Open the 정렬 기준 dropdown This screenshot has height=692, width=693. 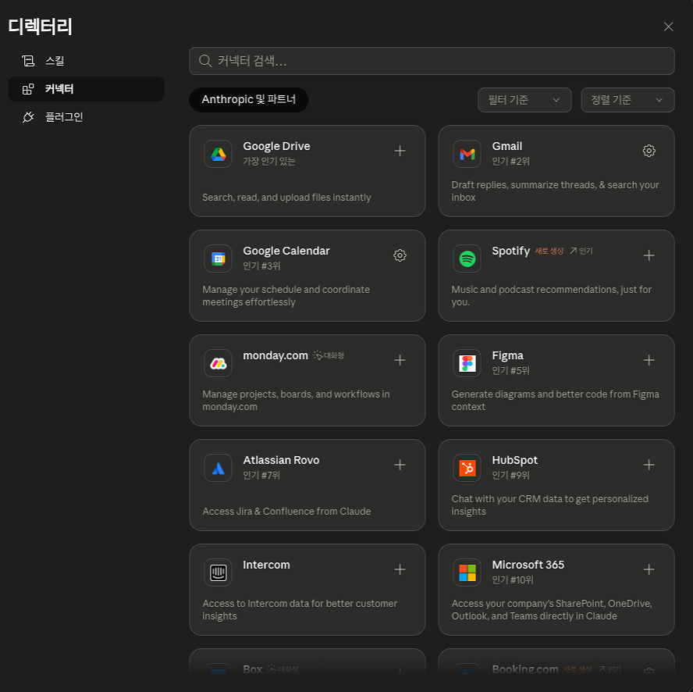[x=627, y=100]
